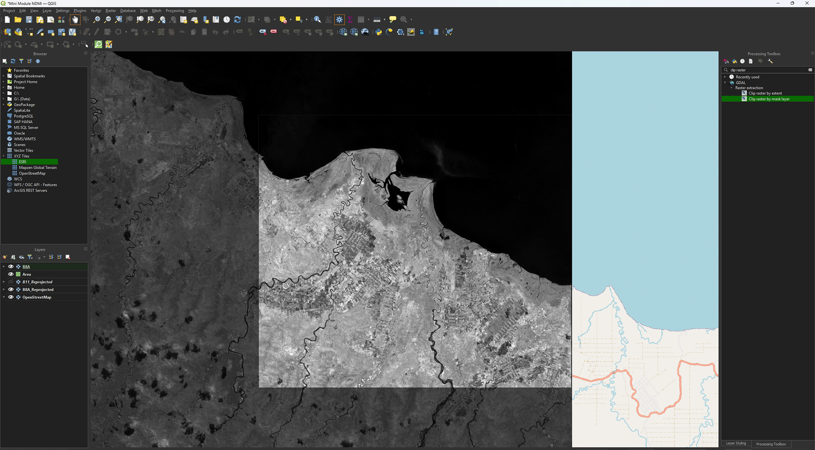The width and height of the screenshot is (815, 450).
Task: Click the Zoom In magnifier tool
Action: (97, 19)
